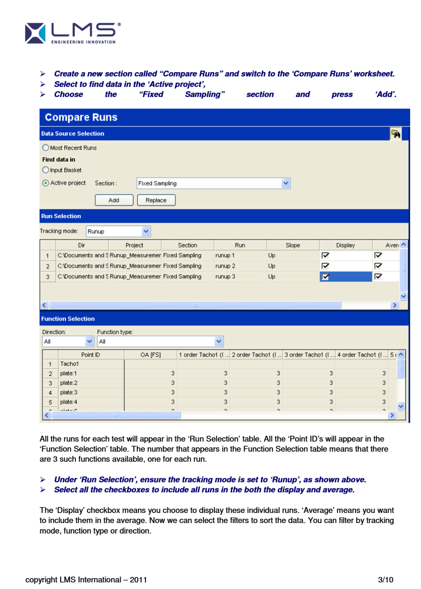The width and height of the screenshot is (421, 589).
Task: Open the Direction dropdown
Action: pyautogui.click(x=68, y=342)
